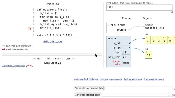Click the 'mutate' variable in Global frame

click(121, 30)
